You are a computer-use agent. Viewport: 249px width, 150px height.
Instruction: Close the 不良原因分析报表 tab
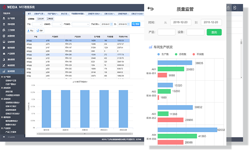pos(85,14)
